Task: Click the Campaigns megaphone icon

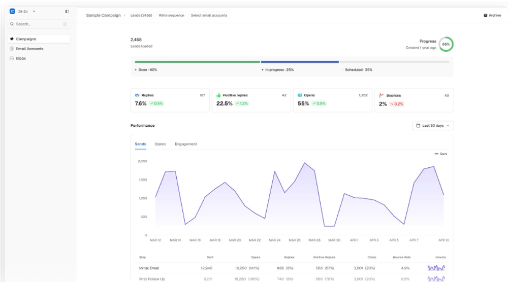Action: click(x=12, y=39)
